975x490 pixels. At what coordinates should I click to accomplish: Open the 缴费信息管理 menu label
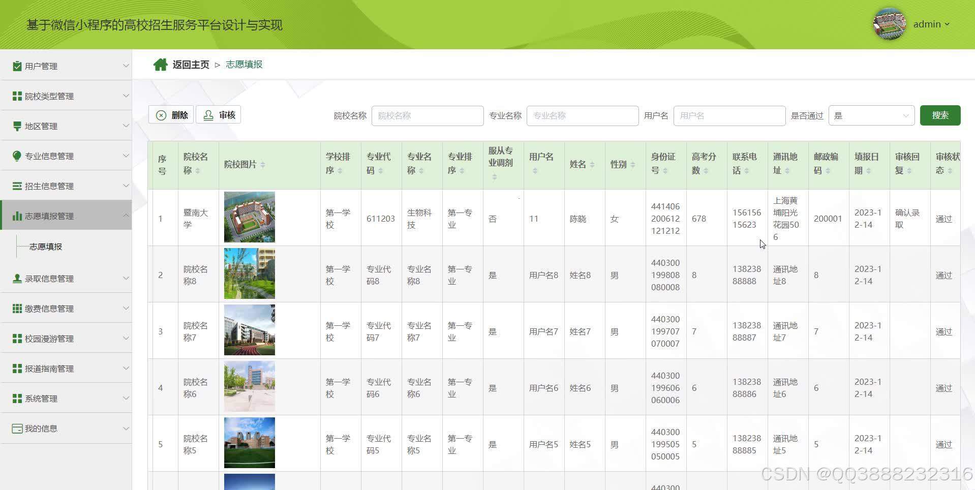(x=49, y=309)
